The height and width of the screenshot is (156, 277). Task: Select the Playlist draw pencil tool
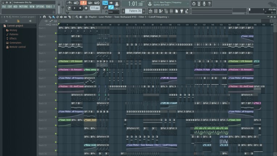coord(50,17)
